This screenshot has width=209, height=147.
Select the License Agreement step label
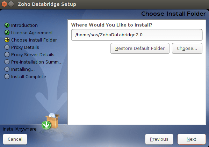pyautogui.click(x=32, y=32)
